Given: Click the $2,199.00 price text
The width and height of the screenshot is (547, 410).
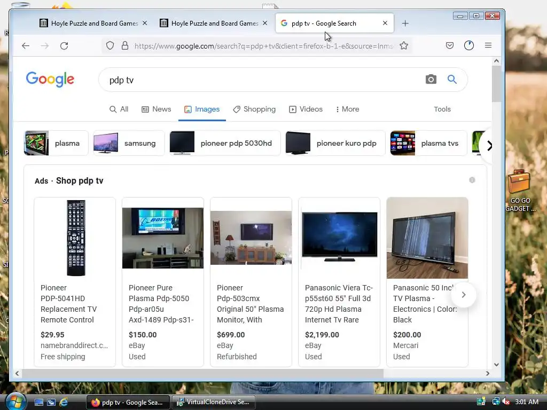Looking at the screenshot, I should coord(322,335).
